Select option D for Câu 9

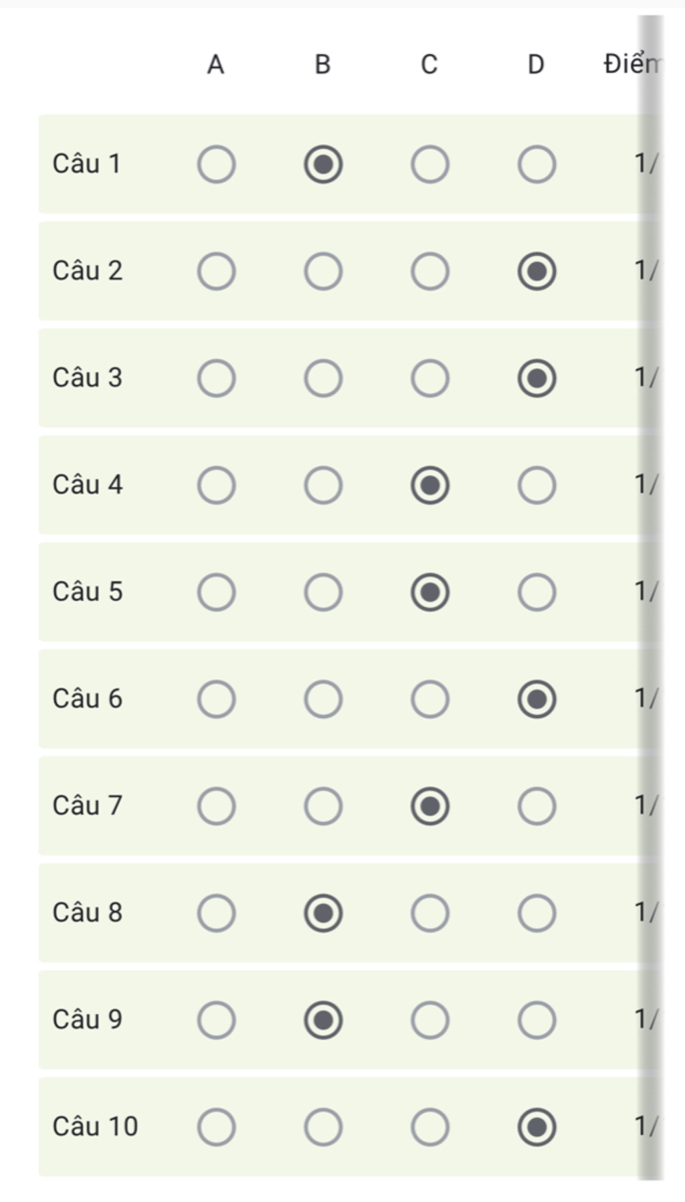point(536,1020)
